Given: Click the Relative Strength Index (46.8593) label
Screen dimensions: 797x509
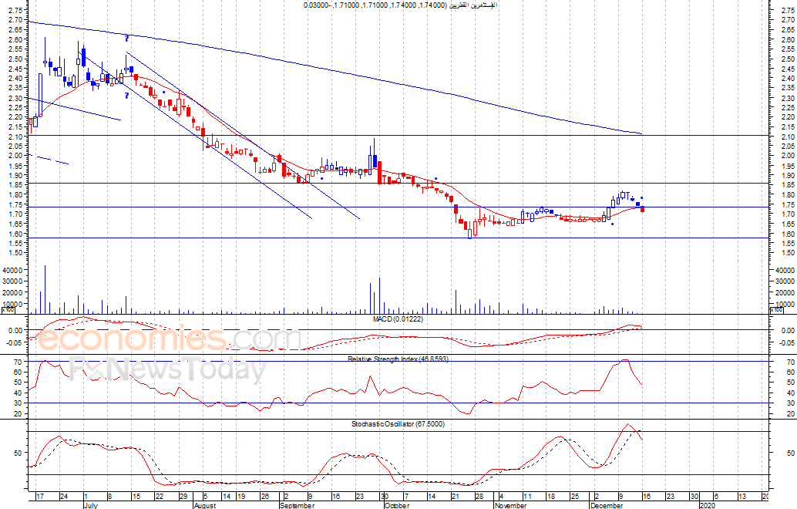Looking at the screenshot, I should 398,359.
